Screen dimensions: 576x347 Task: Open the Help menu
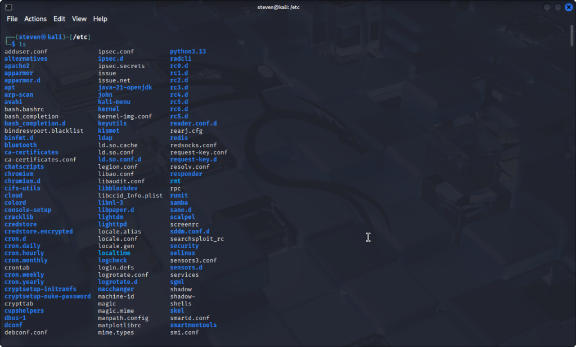pos(100,19)
